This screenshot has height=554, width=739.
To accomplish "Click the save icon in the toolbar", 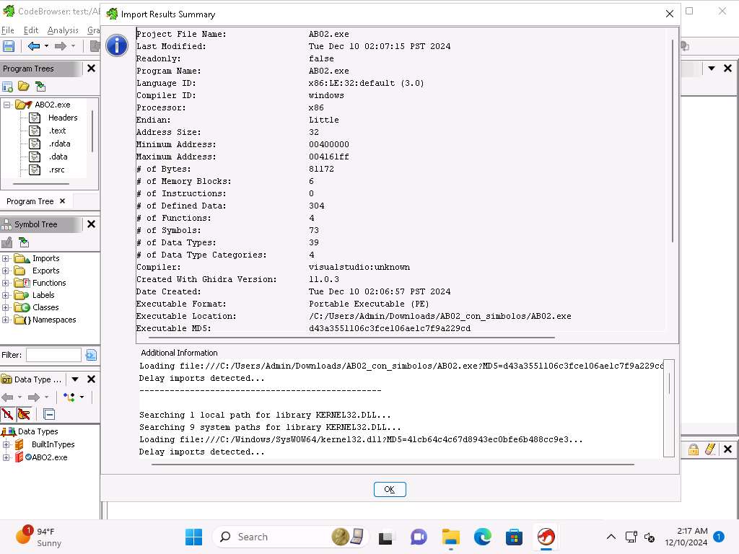I will click(x=9, y=46).
